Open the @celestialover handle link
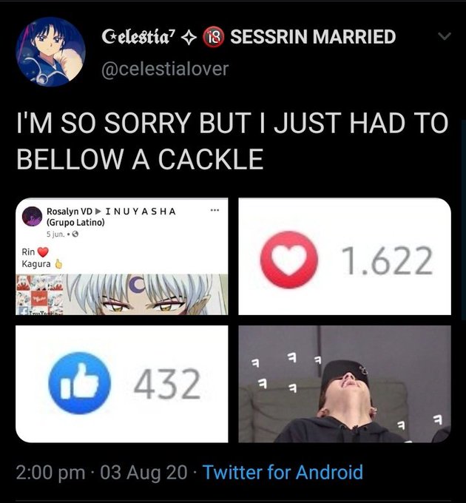Viewport: 466px width, 503px height. coord(165,69)
